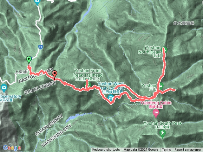Click the red track's eastern end point
Image resolution: width=203 pixels, height=152 pixels.
point(175,90)
